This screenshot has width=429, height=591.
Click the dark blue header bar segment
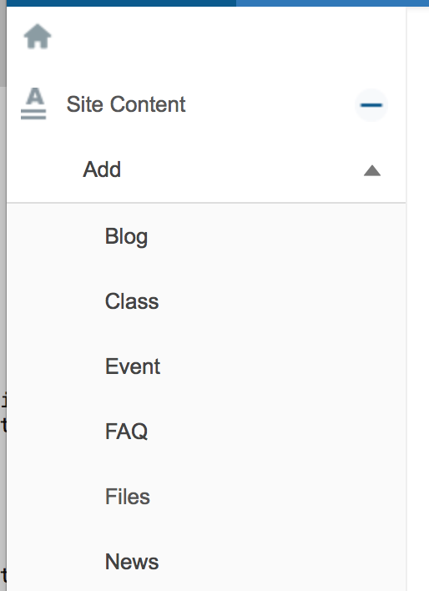[x=121, y=3]
